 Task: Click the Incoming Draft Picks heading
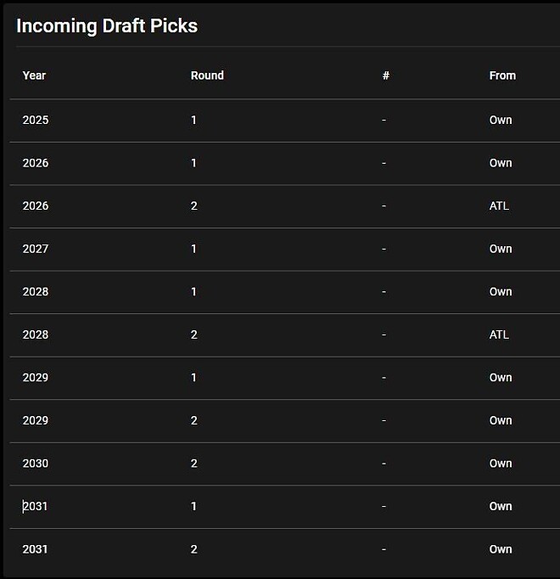tap(107, 25)
